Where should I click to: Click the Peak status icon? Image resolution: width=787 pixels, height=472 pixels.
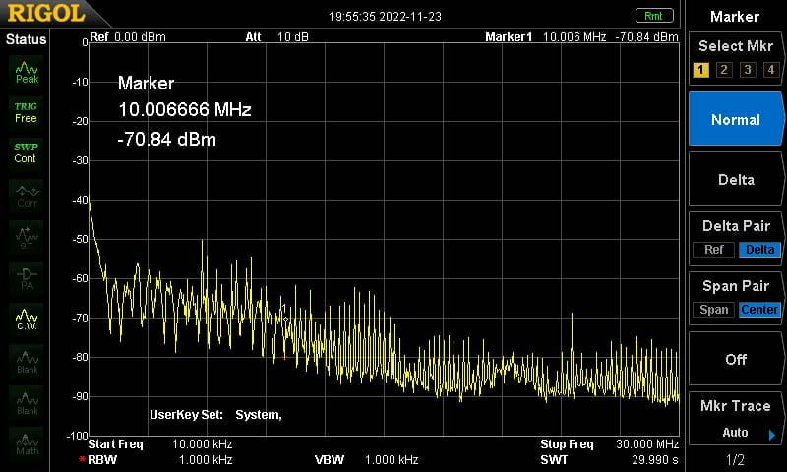click(x=27, y=72)
